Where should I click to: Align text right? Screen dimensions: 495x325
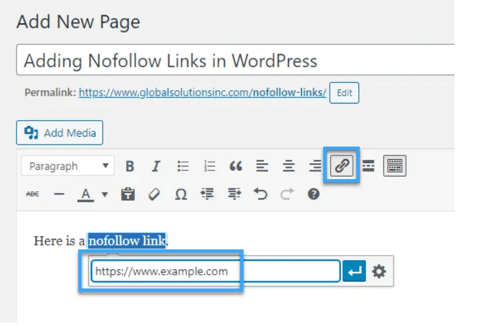315,166
